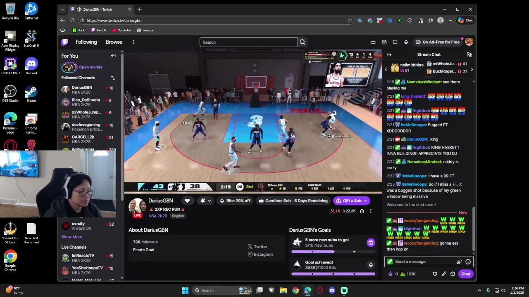
Task: Share the DariusGBN stream
Action: pos(362,211)
